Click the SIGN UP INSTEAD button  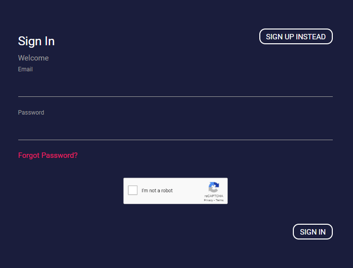[296, 36]
